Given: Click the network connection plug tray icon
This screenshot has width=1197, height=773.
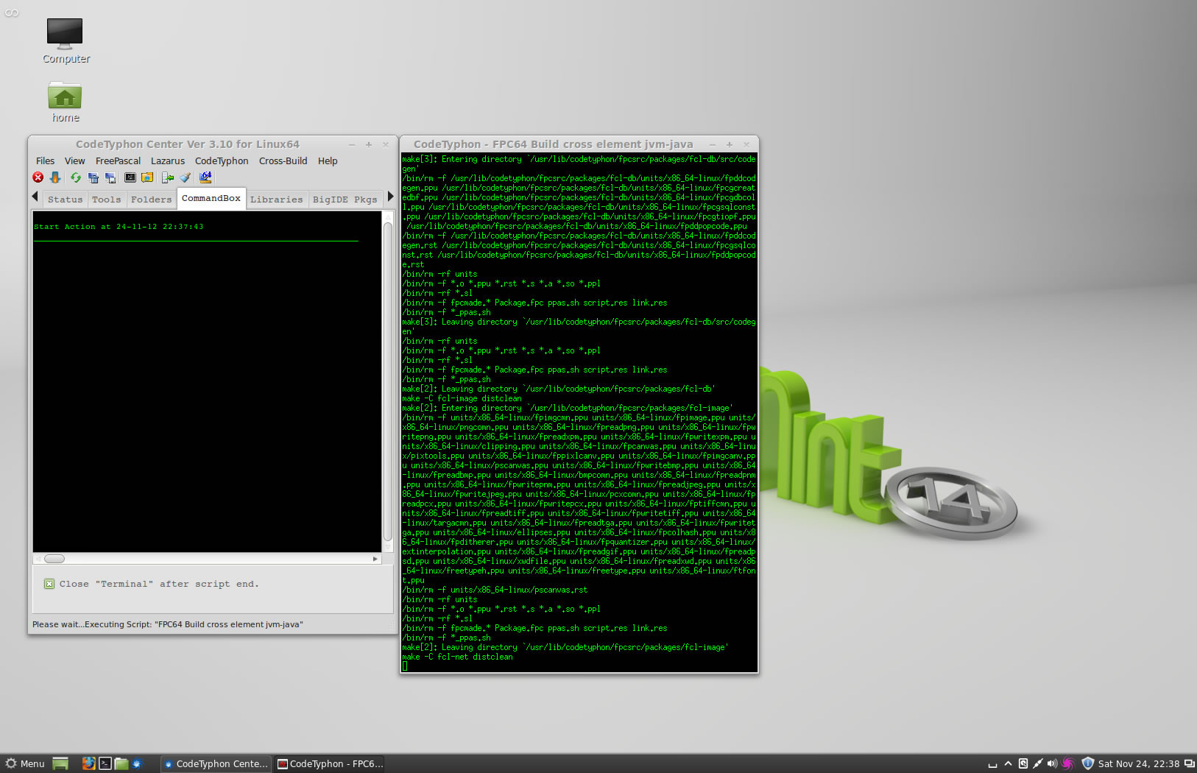Looking at the screenshot, I should (1037, 763).
